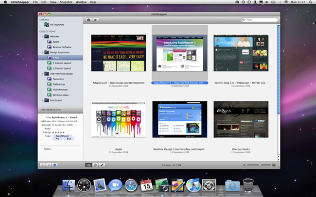Click the camera snapshot toolbar button
This screenshot has width=316, height=197.
tap(88, 20)
